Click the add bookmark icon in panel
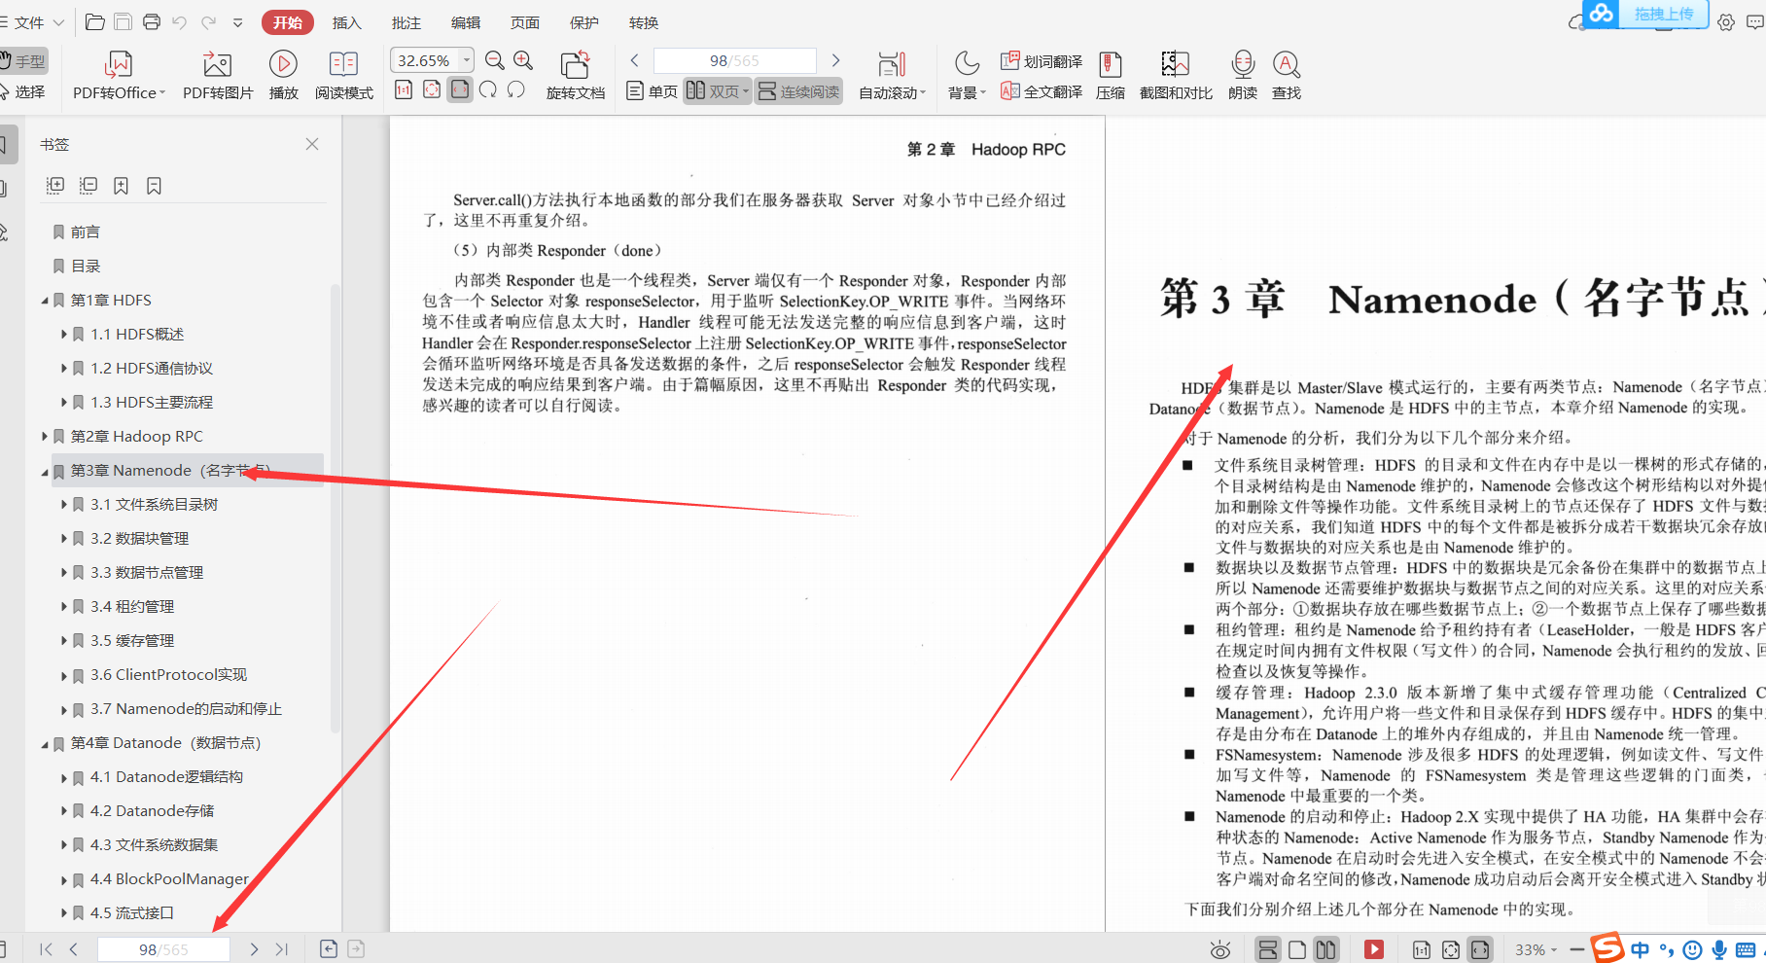 121,185
